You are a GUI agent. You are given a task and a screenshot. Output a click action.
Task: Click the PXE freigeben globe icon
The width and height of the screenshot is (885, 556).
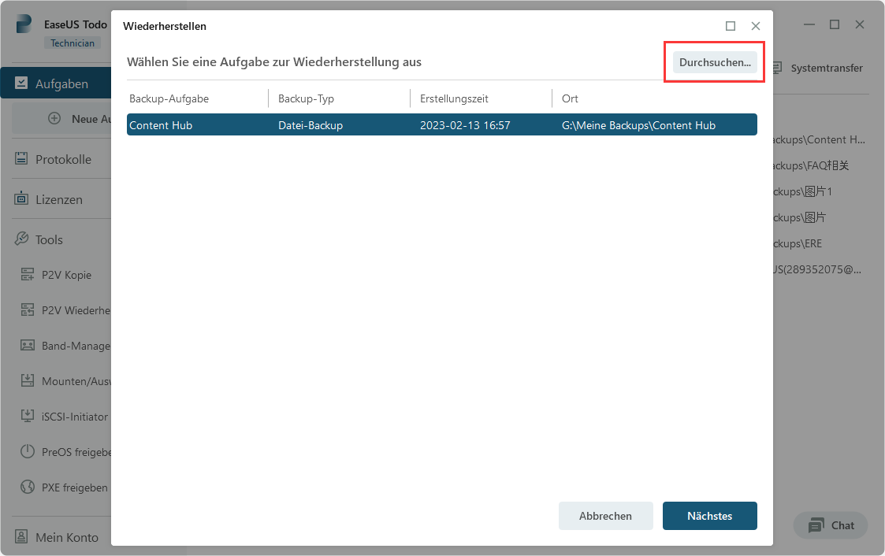tap(28, 487)
